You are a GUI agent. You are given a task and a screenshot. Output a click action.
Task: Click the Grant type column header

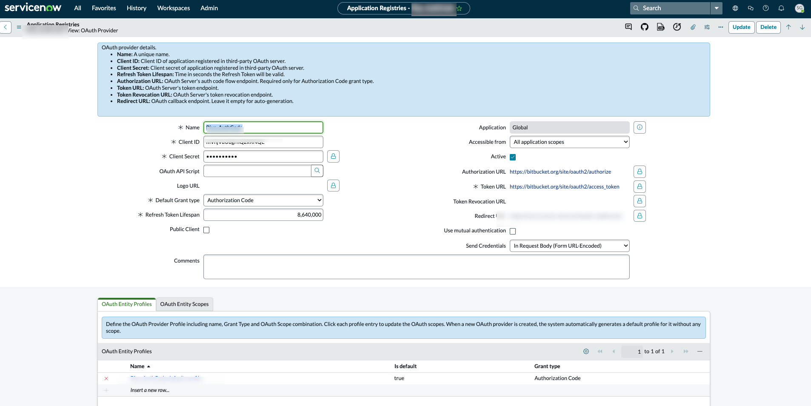click(x=547, y=366)
